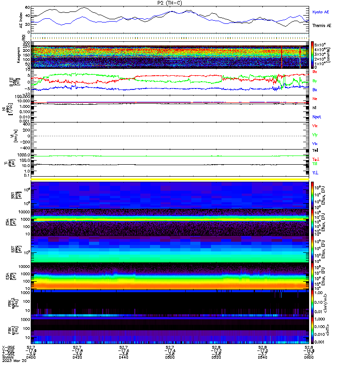The height and width of the screenshot is (367, 344).
Task: Pick the red Ne legend label
Action: click(315, 99)
